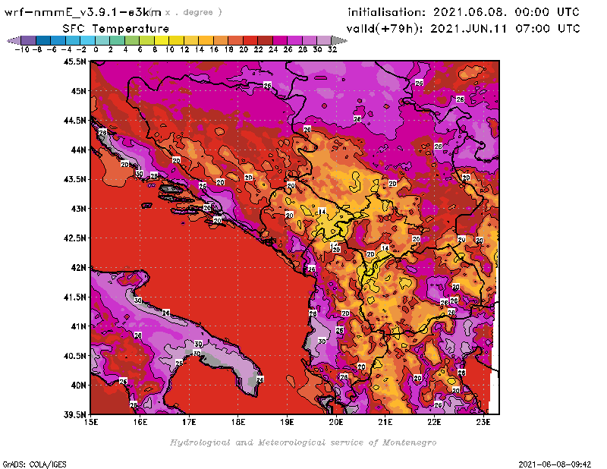This screenshot has width=607, height=469.
Task: Select the 44N latitude axis label
Action: (x=78, y=150)
